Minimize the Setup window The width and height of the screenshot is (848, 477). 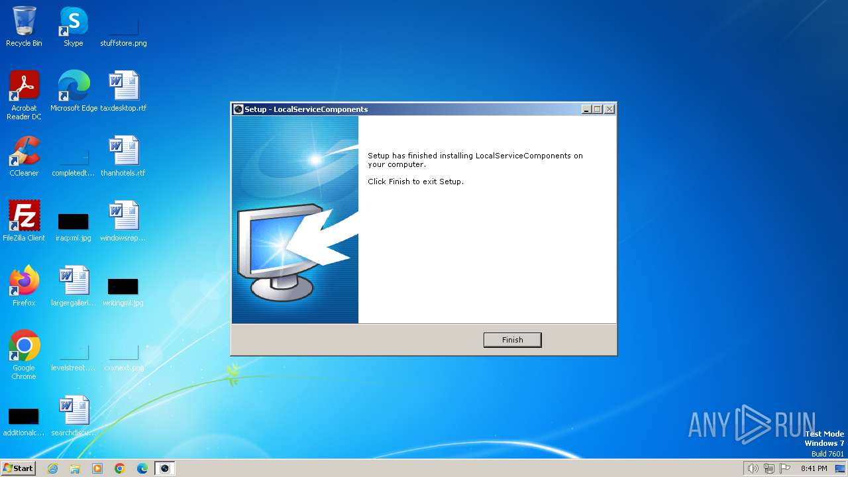point(586,109)
